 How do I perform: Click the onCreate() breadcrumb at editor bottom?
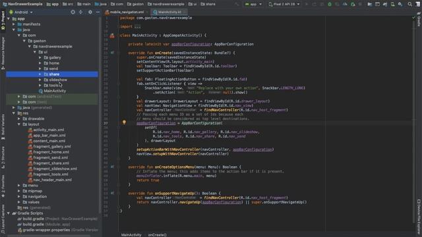(157, 235)
